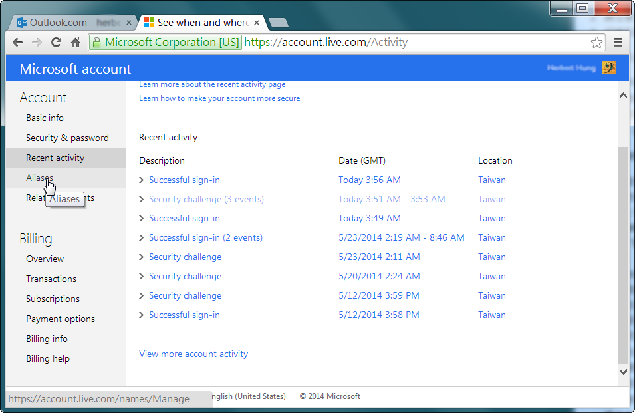
Task: Click the Taiwan location for Today 3:56 AM
Action: (x=491, y=180)
